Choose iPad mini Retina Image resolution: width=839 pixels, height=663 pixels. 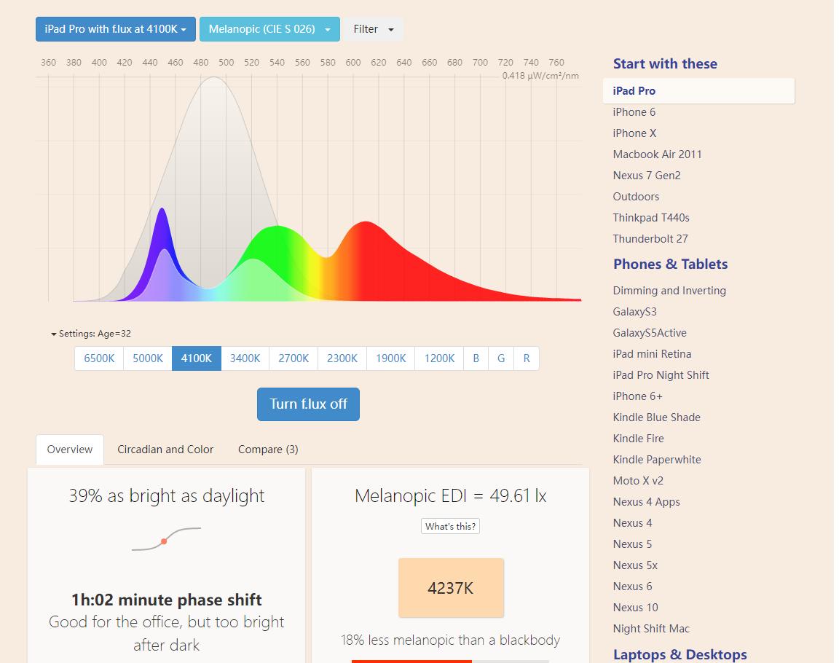pyautogui.click(x=653, y=354)
